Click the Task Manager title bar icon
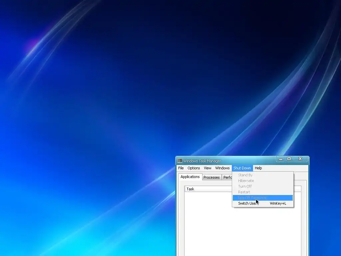Image resolution: width=341 pixels, height=256 pixels. [x=179, y=161]
